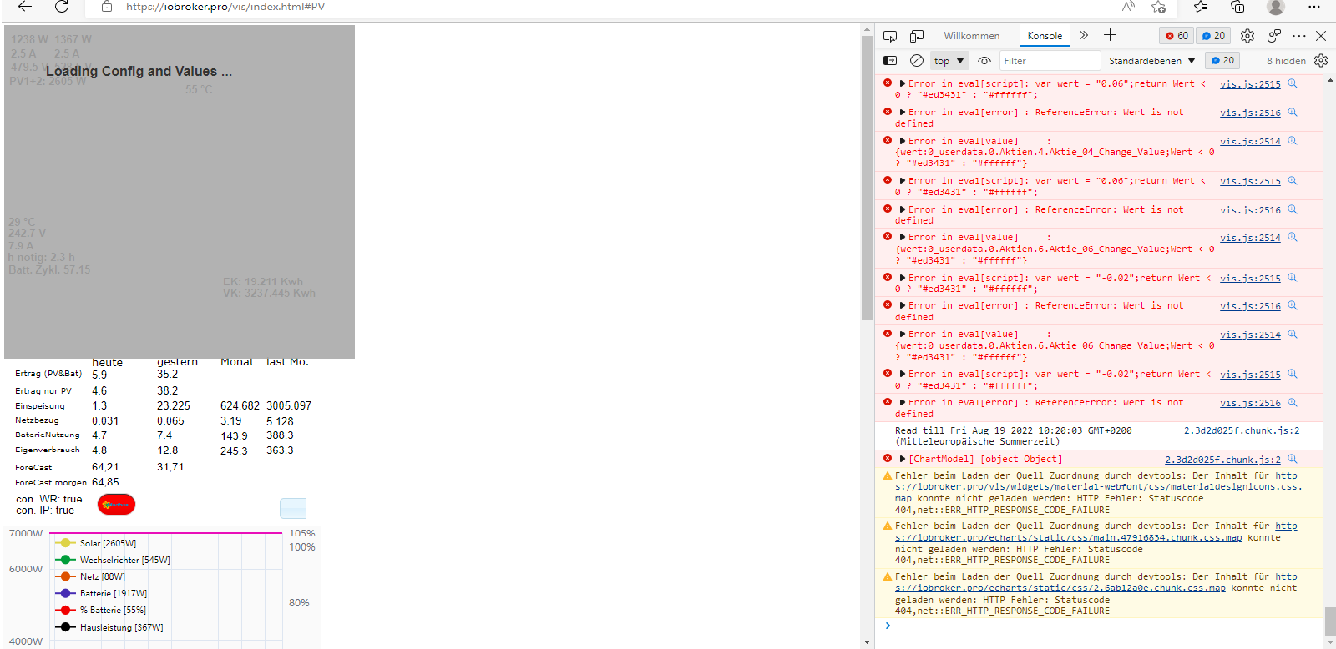Screen dimensions: 1336x649
Task: Create a live expression eye icon
Action: tap(984, 61)
